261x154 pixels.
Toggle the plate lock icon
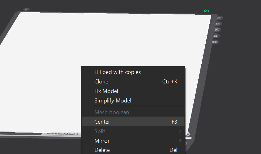(216, 36)
